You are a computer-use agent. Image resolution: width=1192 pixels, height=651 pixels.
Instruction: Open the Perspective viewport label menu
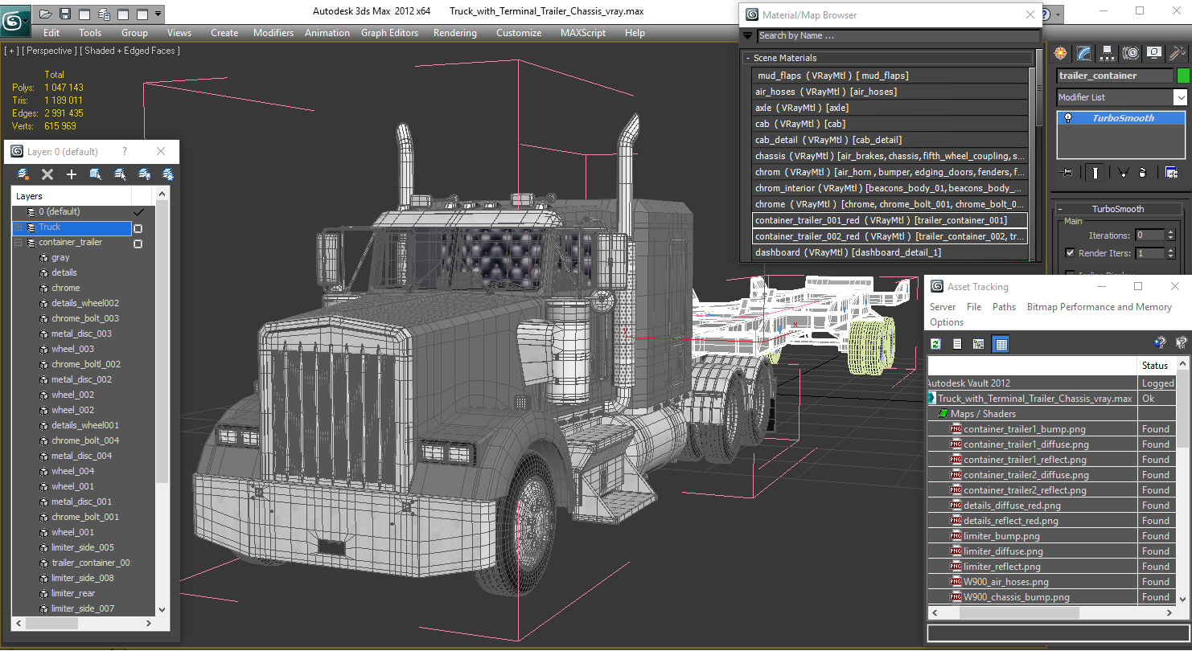[x=49, y=51]
